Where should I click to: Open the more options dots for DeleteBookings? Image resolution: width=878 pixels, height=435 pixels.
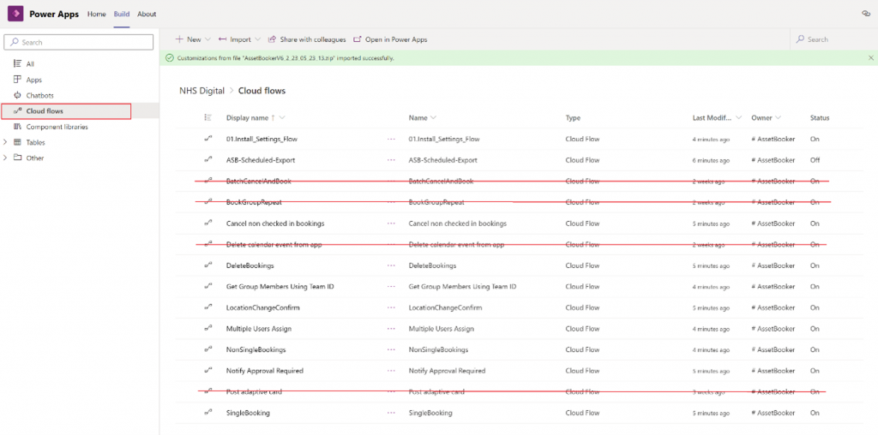(391, 265)
